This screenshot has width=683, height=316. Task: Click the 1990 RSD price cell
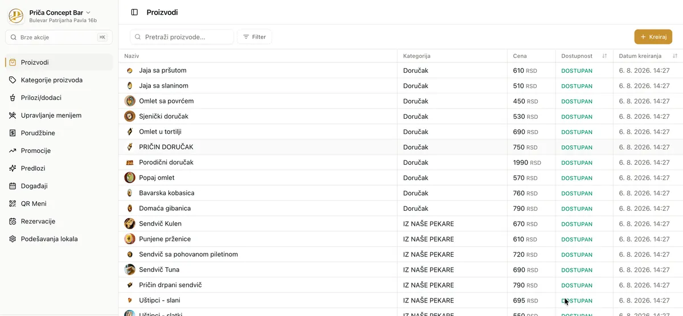[x=527, y=163]
